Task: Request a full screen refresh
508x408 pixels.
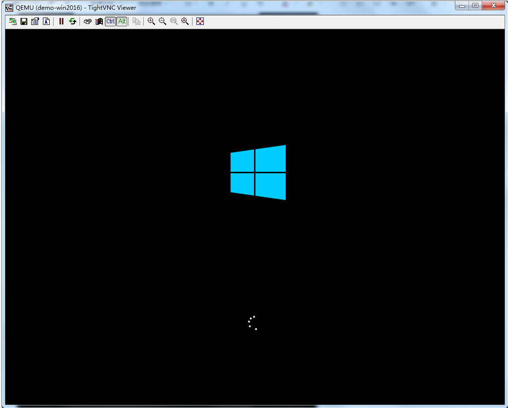Action: tap(73, 21)
